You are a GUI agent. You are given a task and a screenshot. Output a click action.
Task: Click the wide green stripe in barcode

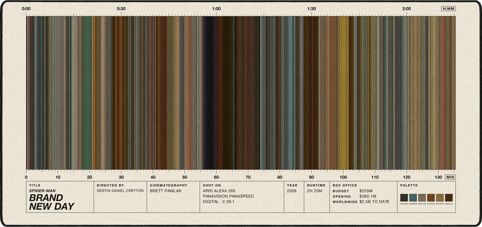click(87, 93)
